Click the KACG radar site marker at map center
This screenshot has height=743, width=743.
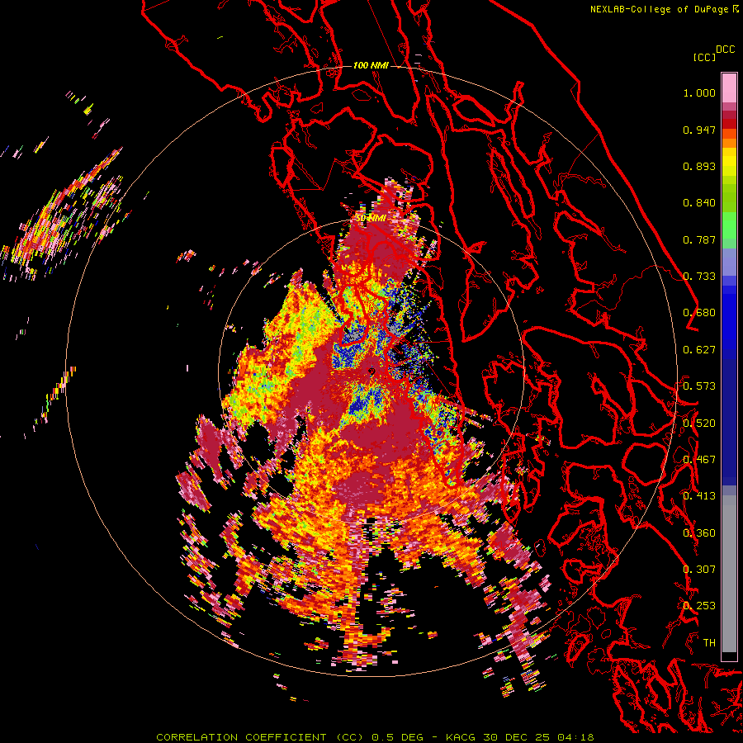tap(372, 371)
